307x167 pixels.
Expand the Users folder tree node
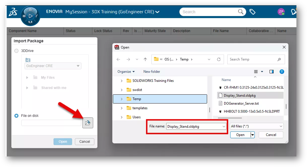[122, 117]
